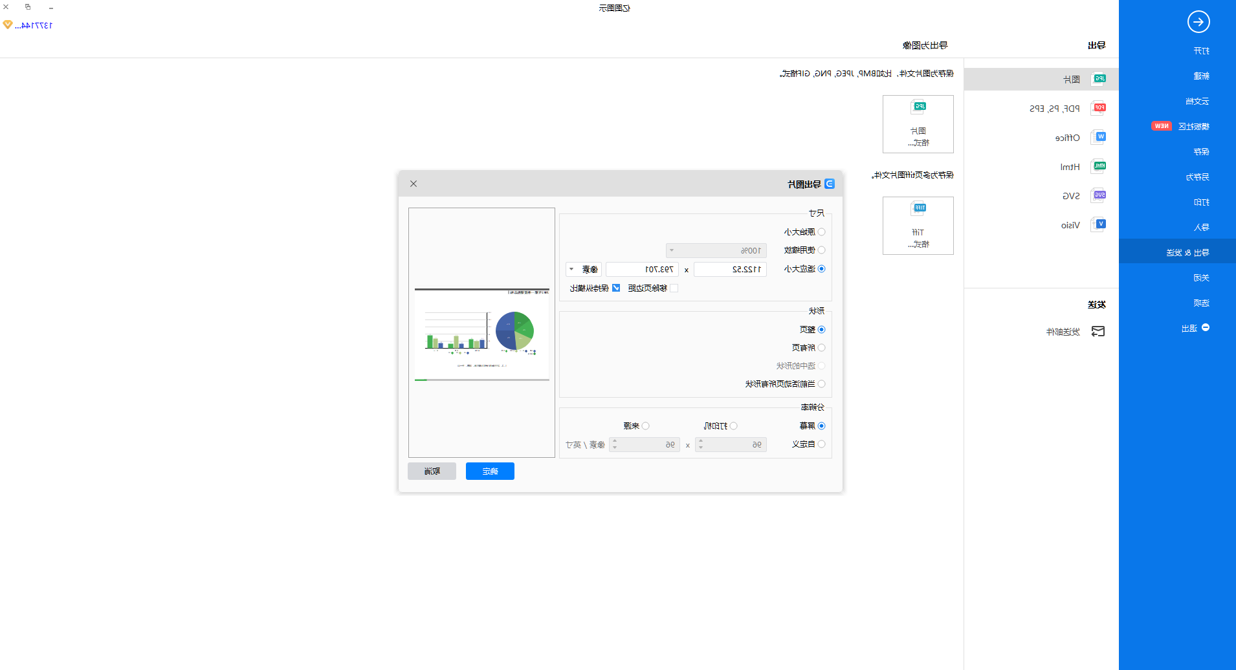The width and height of the screenshot is (1236, 670).
Task: Click the 图片格式... export button
Action: coord(918,124)
